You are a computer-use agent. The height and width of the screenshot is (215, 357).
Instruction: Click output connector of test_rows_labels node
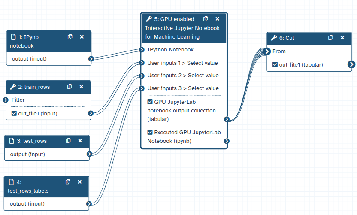click(x=88, y=203)
